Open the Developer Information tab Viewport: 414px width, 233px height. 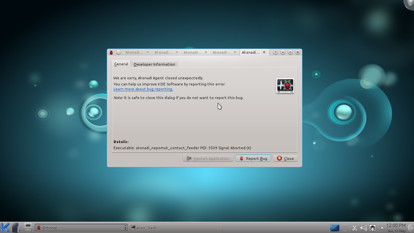point(154,64)
